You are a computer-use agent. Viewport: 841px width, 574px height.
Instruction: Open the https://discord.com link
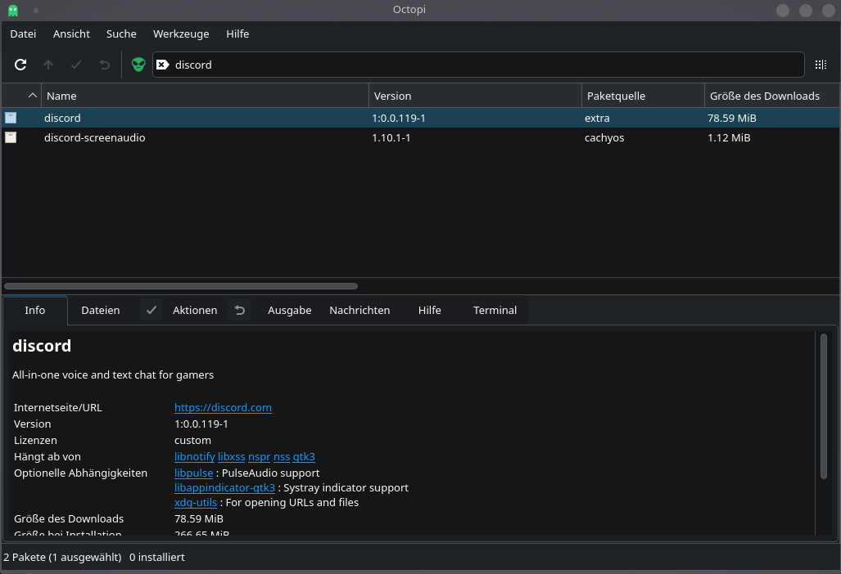(x=223, y=407)
